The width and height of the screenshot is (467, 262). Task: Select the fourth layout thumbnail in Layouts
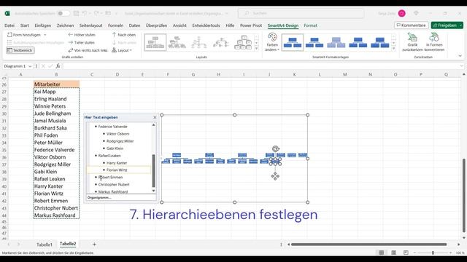[221, 42]
